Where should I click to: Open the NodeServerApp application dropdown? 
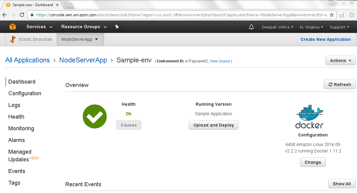[x=80, y=40]
